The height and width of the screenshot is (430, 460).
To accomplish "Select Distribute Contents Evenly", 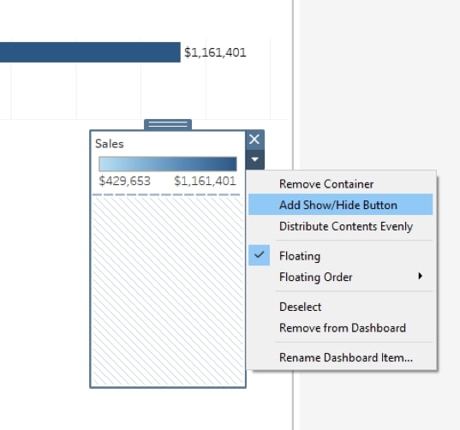I will (346, 226).
